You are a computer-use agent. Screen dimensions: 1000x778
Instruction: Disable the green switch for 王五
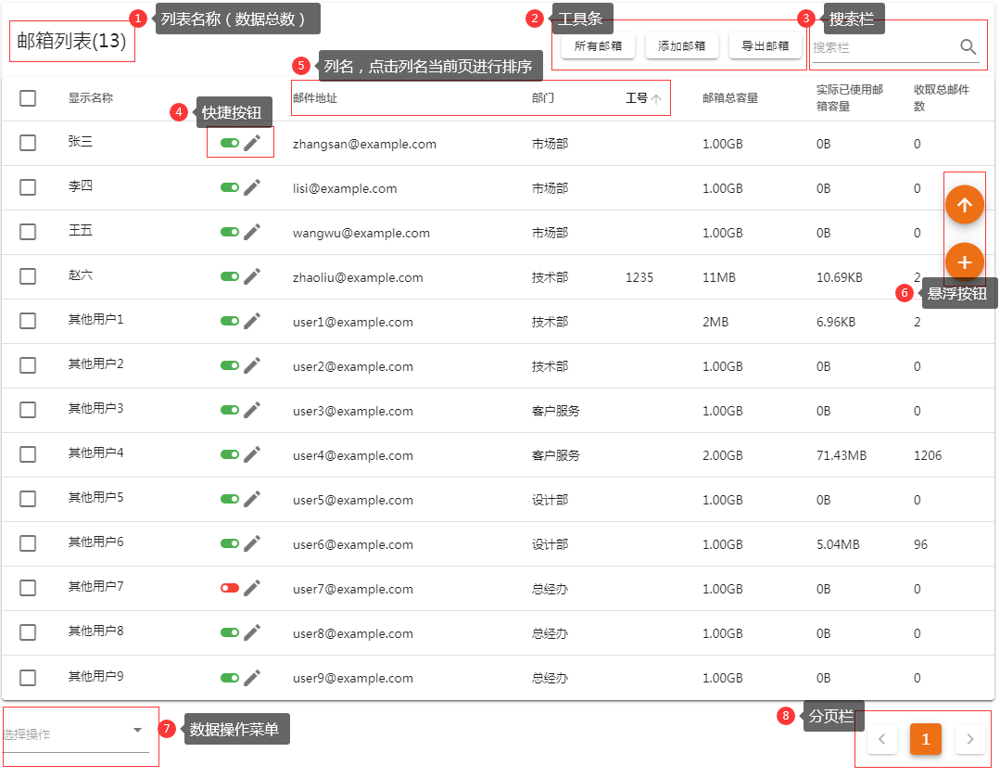(230, 232)
